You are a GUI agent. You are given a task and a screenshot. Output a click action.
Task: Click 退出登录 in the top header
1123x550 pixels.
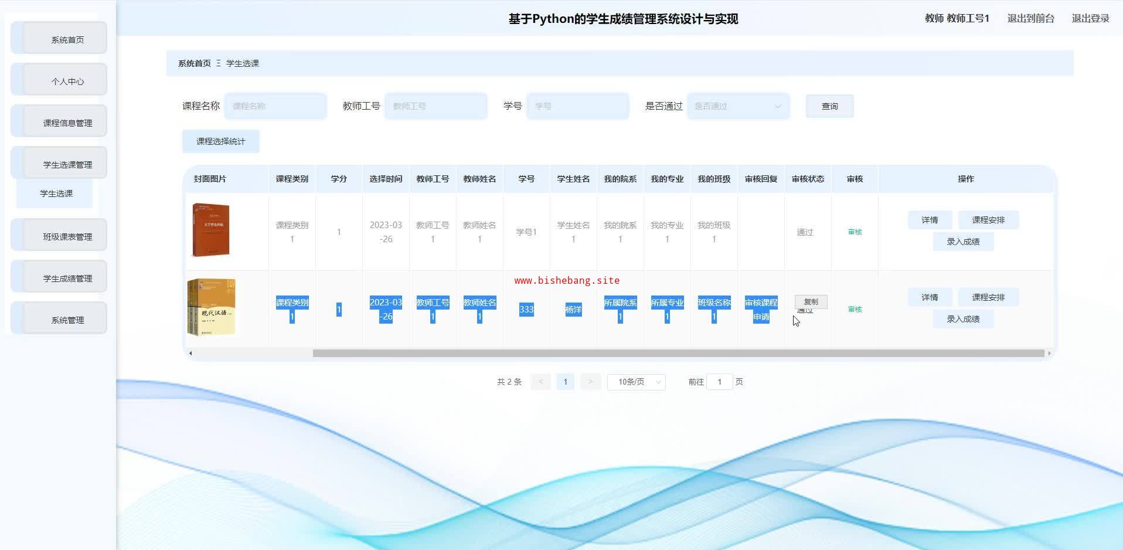coord(1090,18)
